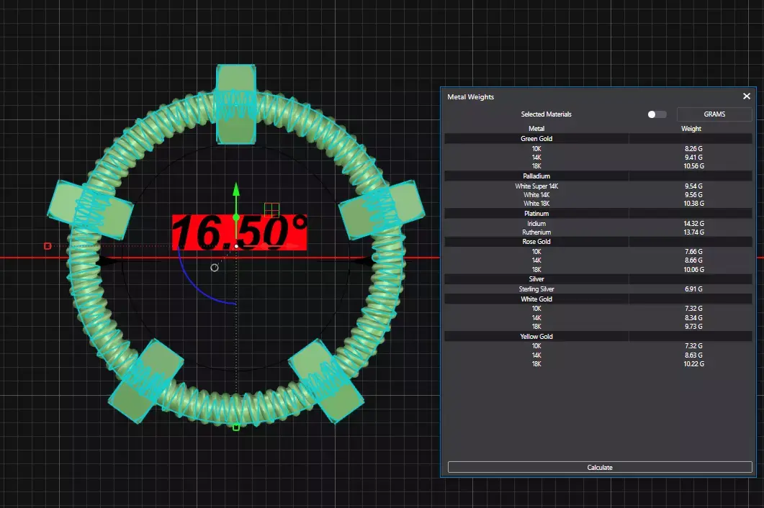764x508 pixels.
Task: Select the red square axis handle
Action: pyautogui.click(x=48, y=246)
